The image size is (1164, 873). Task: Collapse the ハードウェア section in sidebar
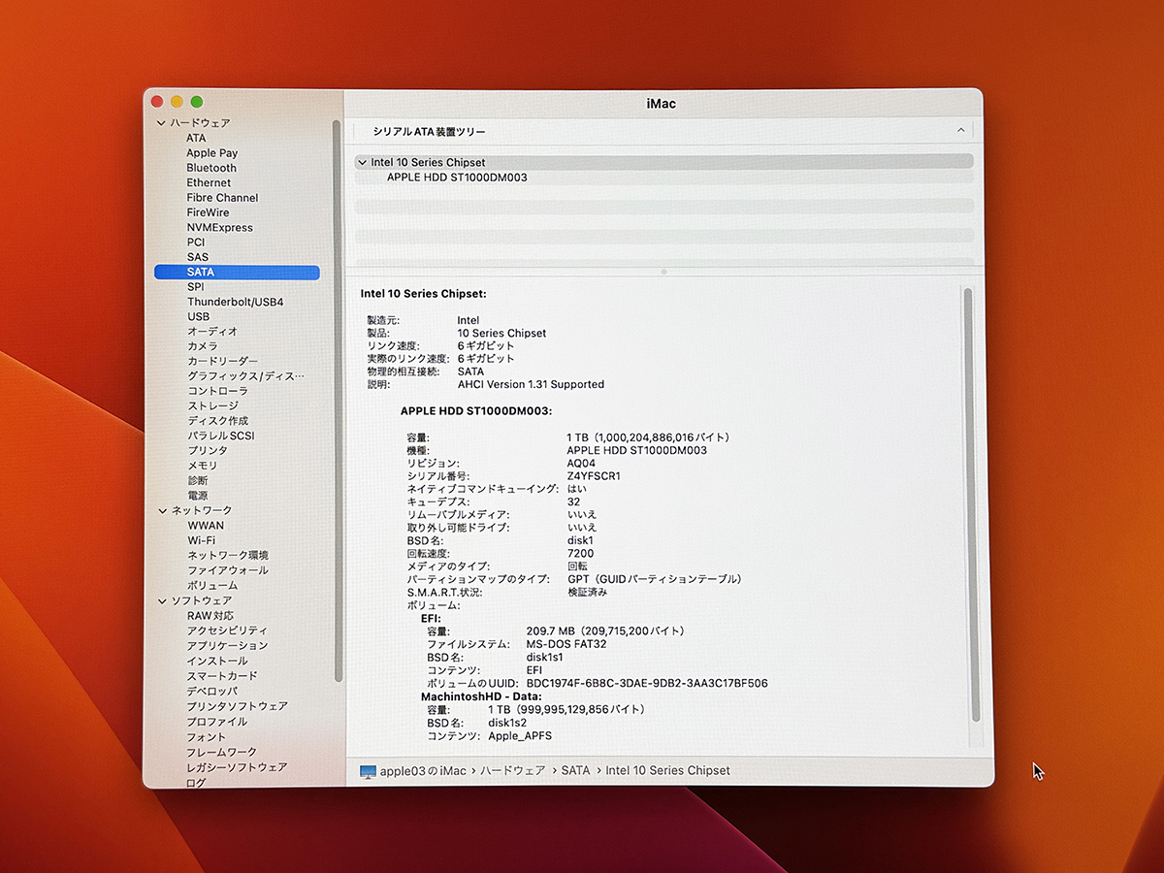pos(161,123)
